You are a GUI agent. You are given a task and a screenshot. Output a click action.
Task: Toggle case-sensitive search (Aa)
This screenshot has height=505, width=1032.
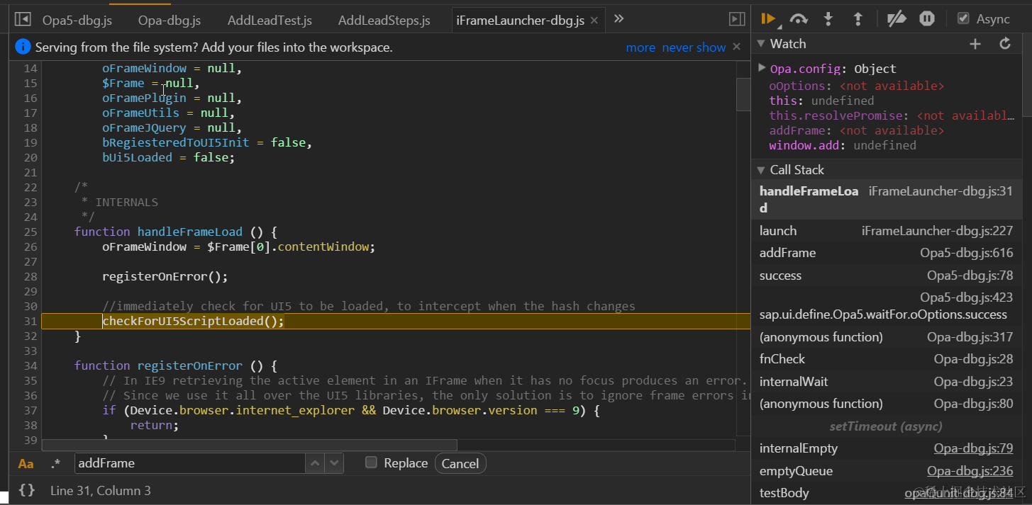26,464
